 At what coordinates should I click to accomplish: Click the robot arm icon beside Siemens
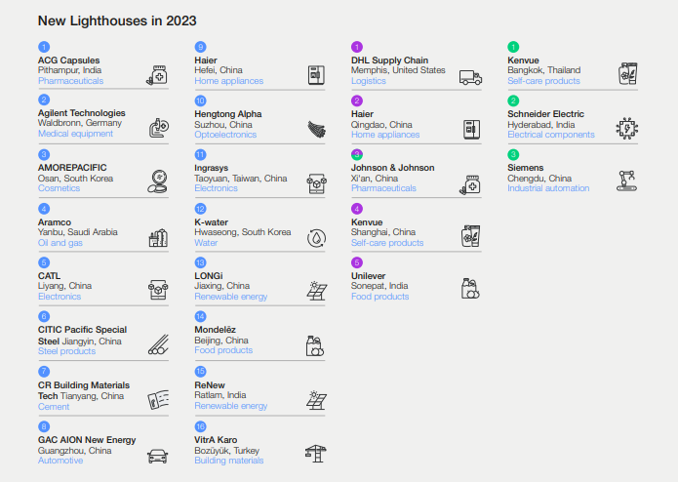(626, 181)
